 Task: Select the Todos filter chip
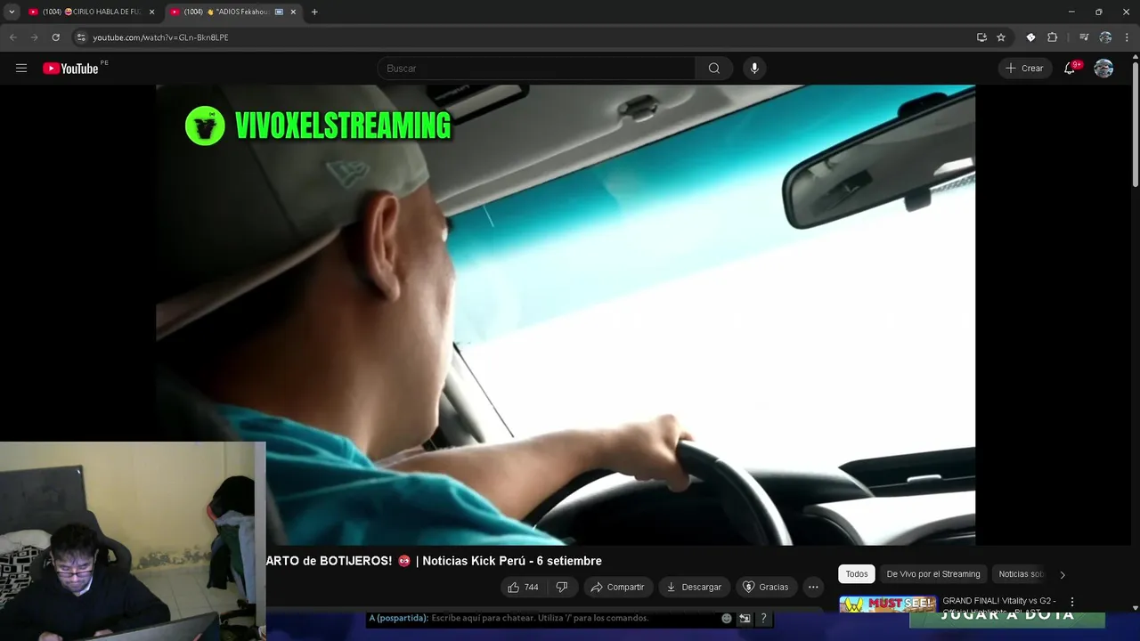(x=857, y=574)
